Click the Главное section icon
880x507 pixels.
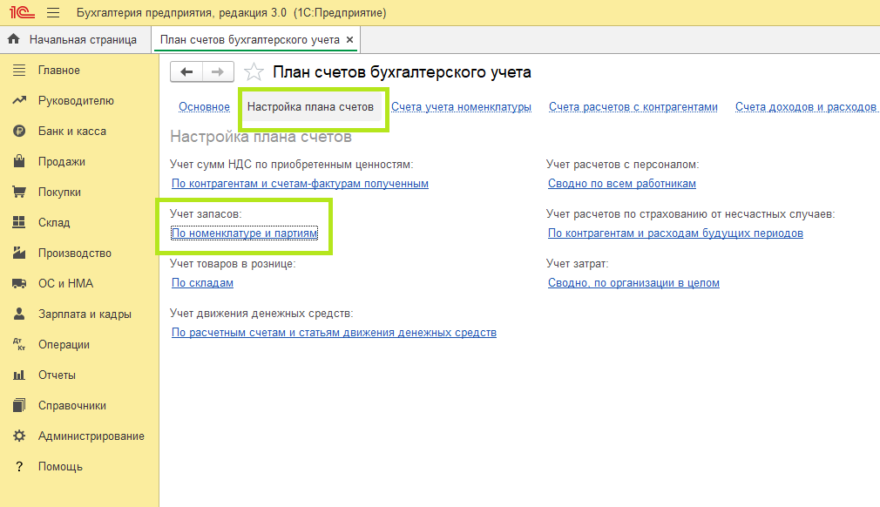point(19,70)
